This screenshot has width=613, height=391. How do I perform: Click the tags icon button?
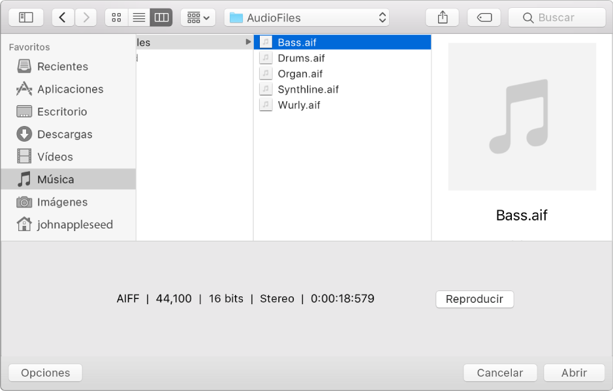point(484,18)
